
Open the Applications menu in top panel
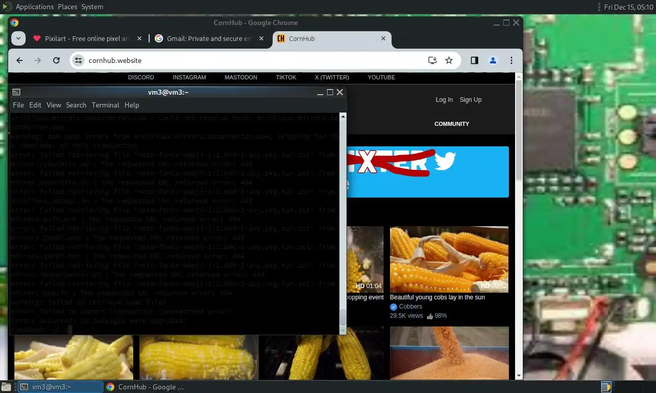pos(34,7)
